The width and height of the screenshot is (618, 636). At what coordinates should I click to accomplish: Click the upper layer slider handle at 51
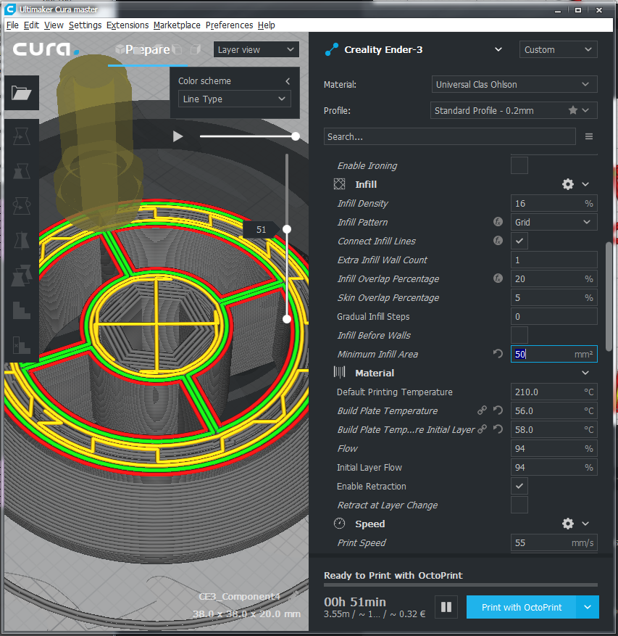(x=287, y=229)
